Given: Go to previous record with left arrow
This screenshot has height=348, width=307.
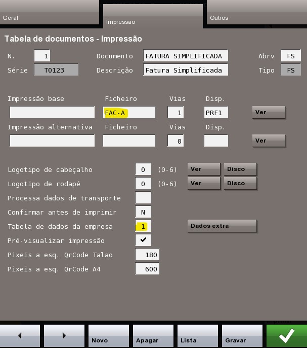Looking at the screenshot, I should click(20, 335).
